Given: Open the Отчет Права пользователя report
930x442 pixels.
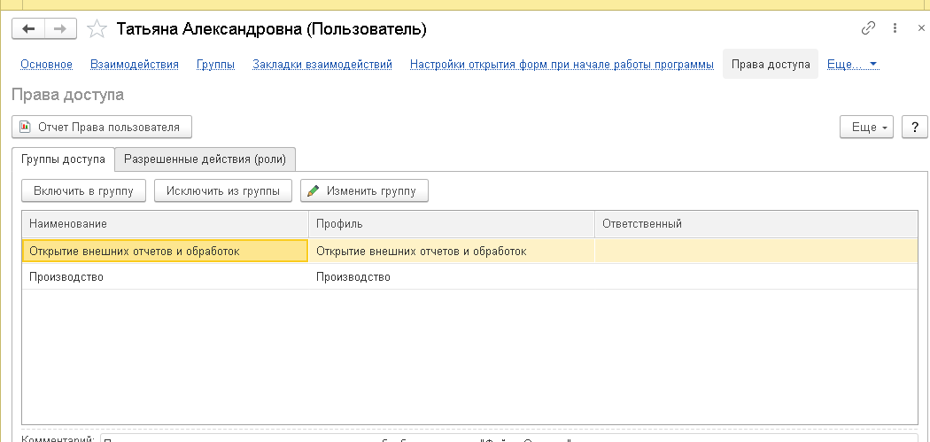Looking at the screenshot, I should tap(100, 128).
